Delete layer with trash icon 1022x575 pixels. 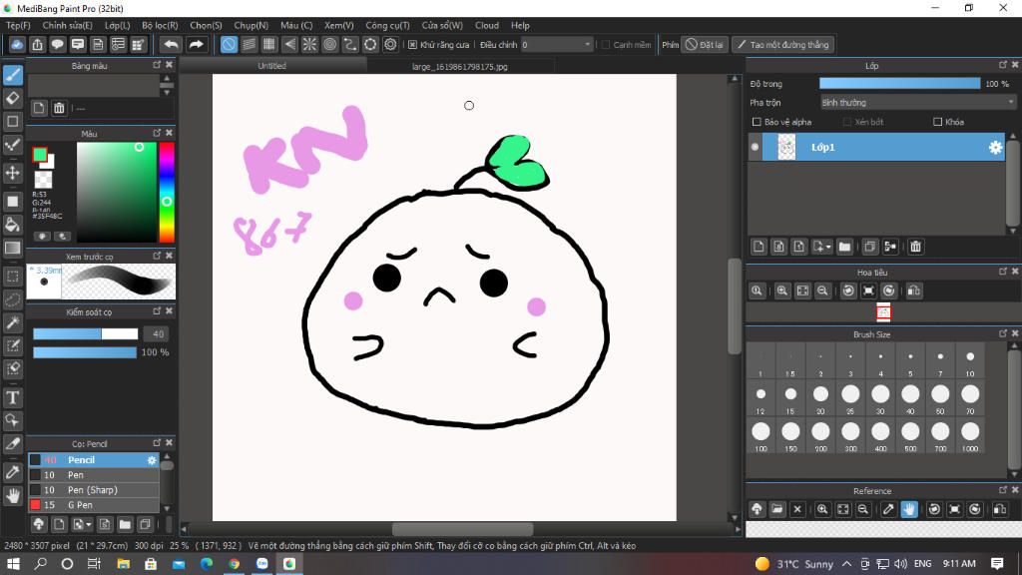tap(916, 247)
